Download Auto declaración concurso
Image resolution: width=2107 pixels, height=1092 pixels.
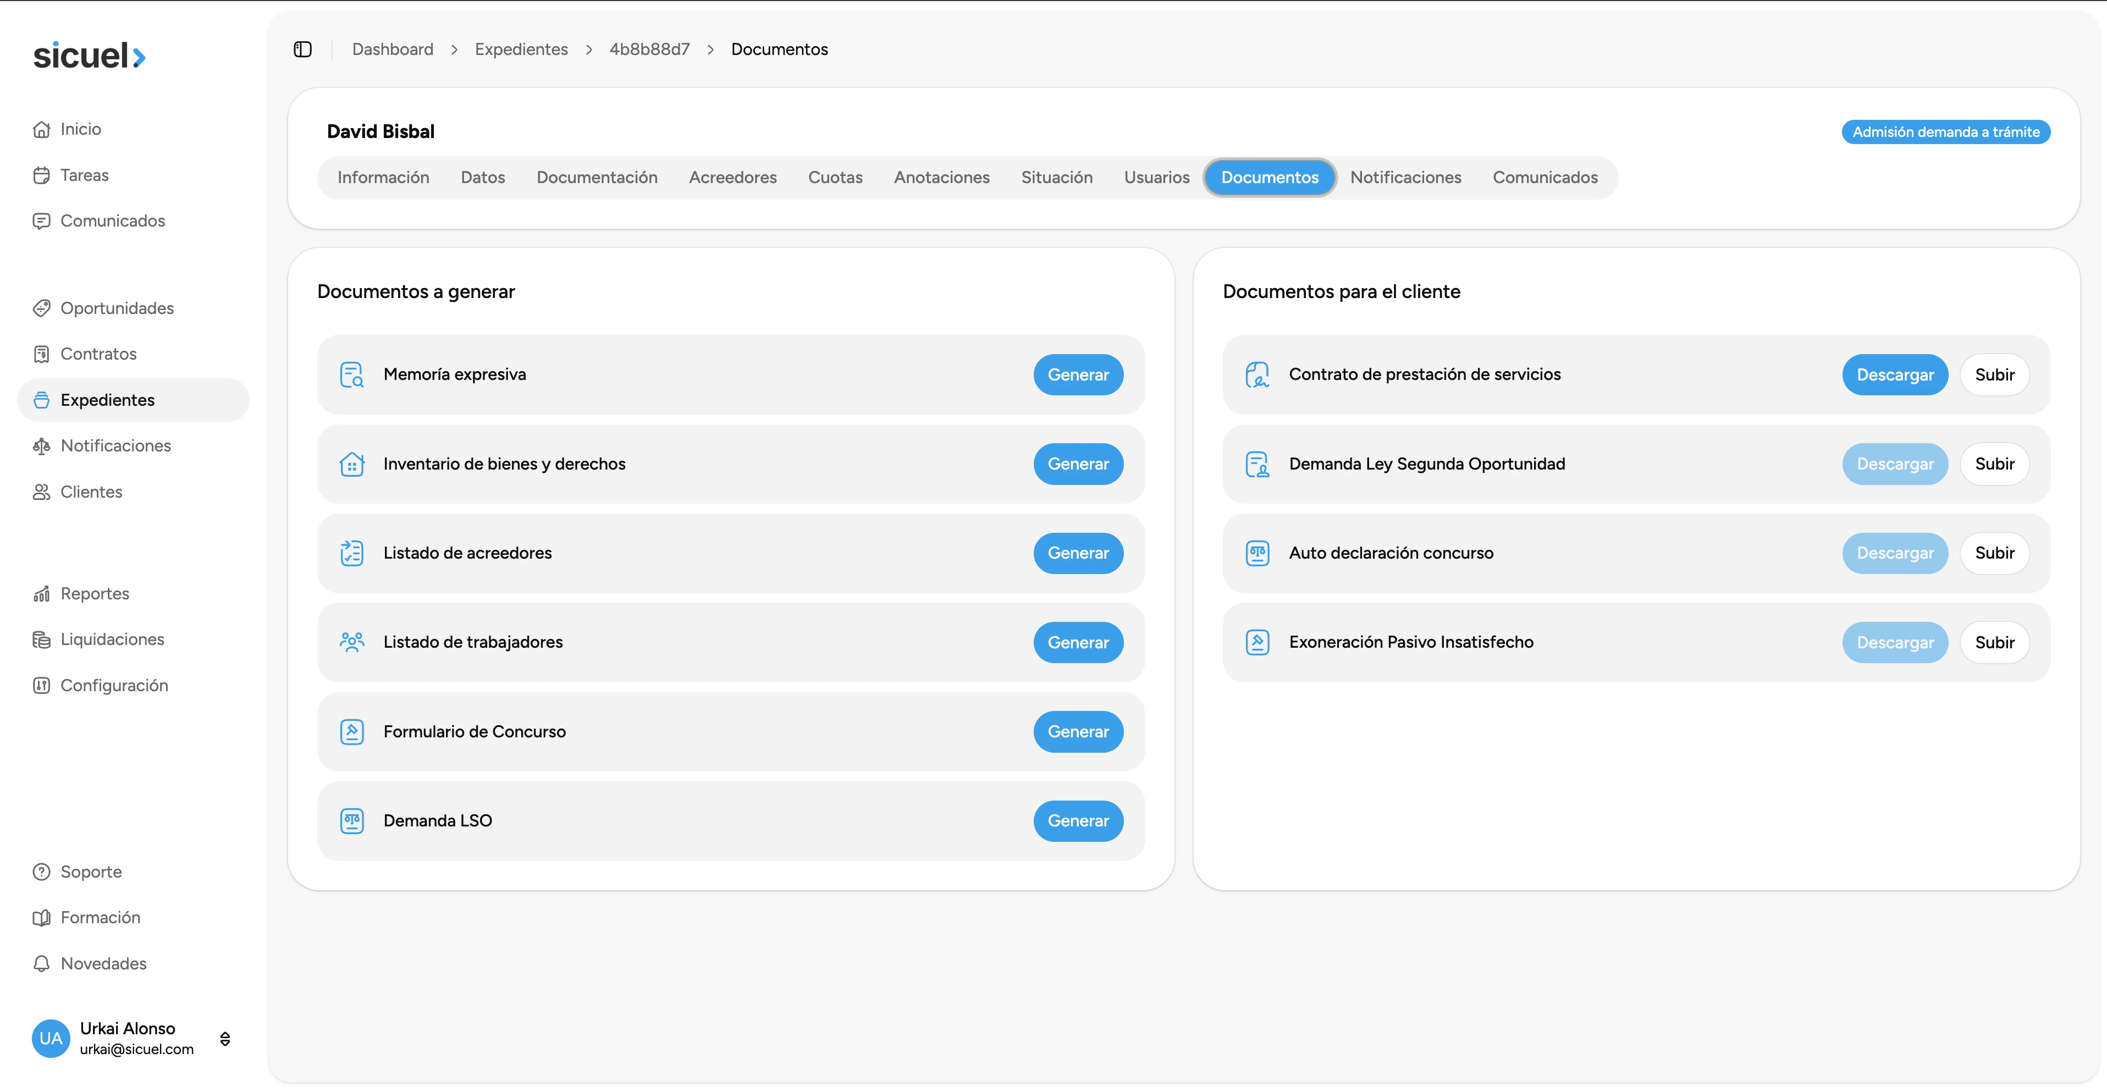point(1895,553)
